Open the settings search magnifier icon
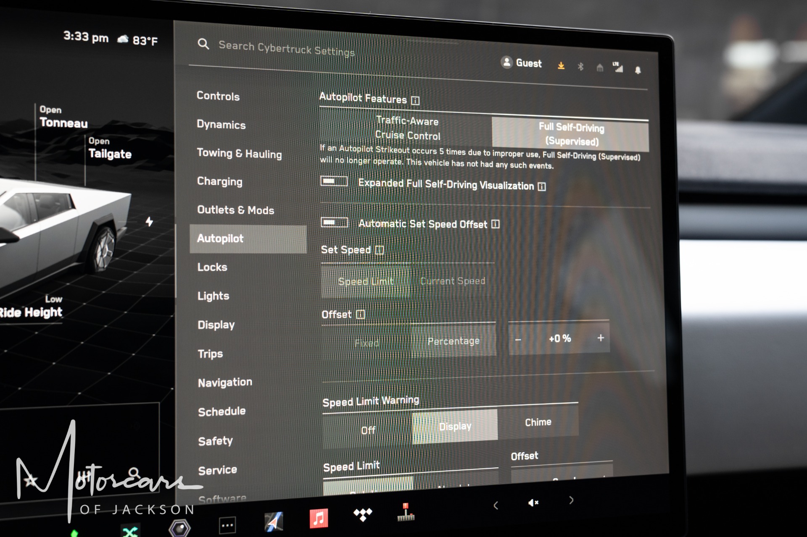Viewport: 807px width, 537px height. pyautogui.click(x=203, y=44)
